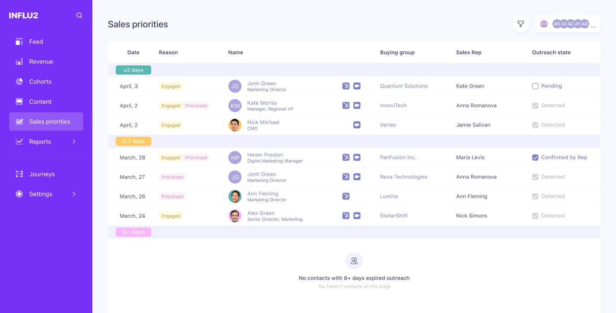Image resolution: width=616 pixels, height=313 pixels.
Task: Open Alex Green contact link
Action: coord(261,213)
